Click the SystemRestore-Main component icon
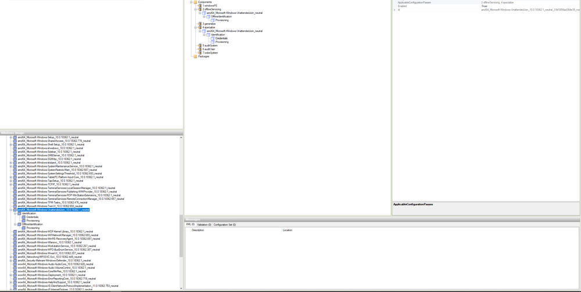The image size is (581, 292). 15,170
